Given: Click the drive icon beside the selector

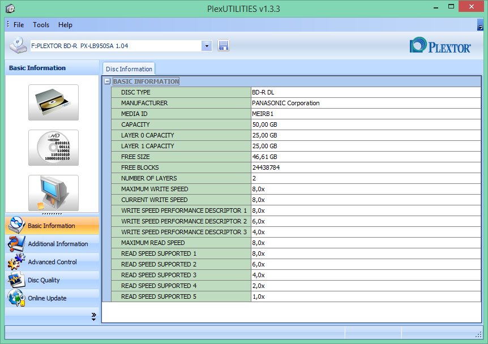Looking at the screenshot, I should 18,45.
